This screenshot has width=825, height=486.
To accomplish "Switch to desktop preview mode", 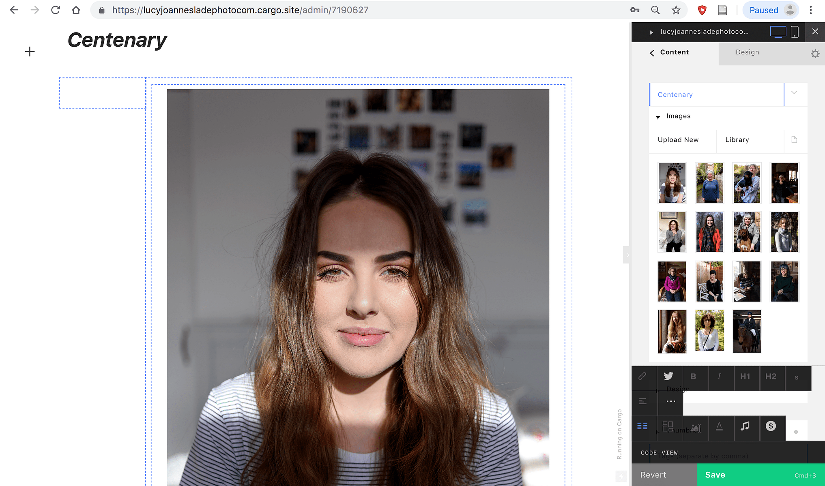I will point(778,32).
